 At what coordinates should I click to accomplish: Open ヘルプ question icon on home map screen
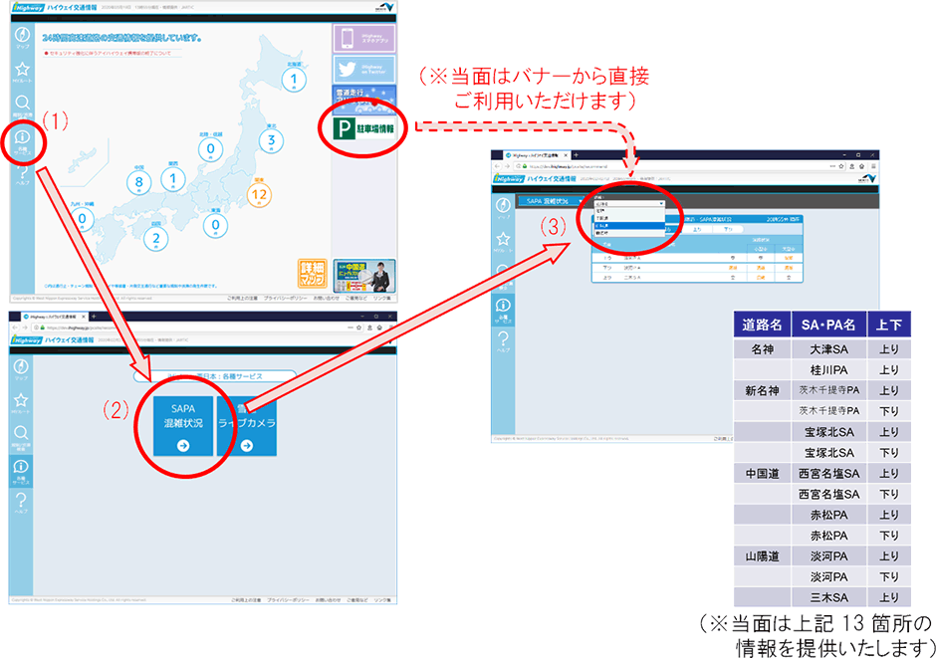point(22,172)
